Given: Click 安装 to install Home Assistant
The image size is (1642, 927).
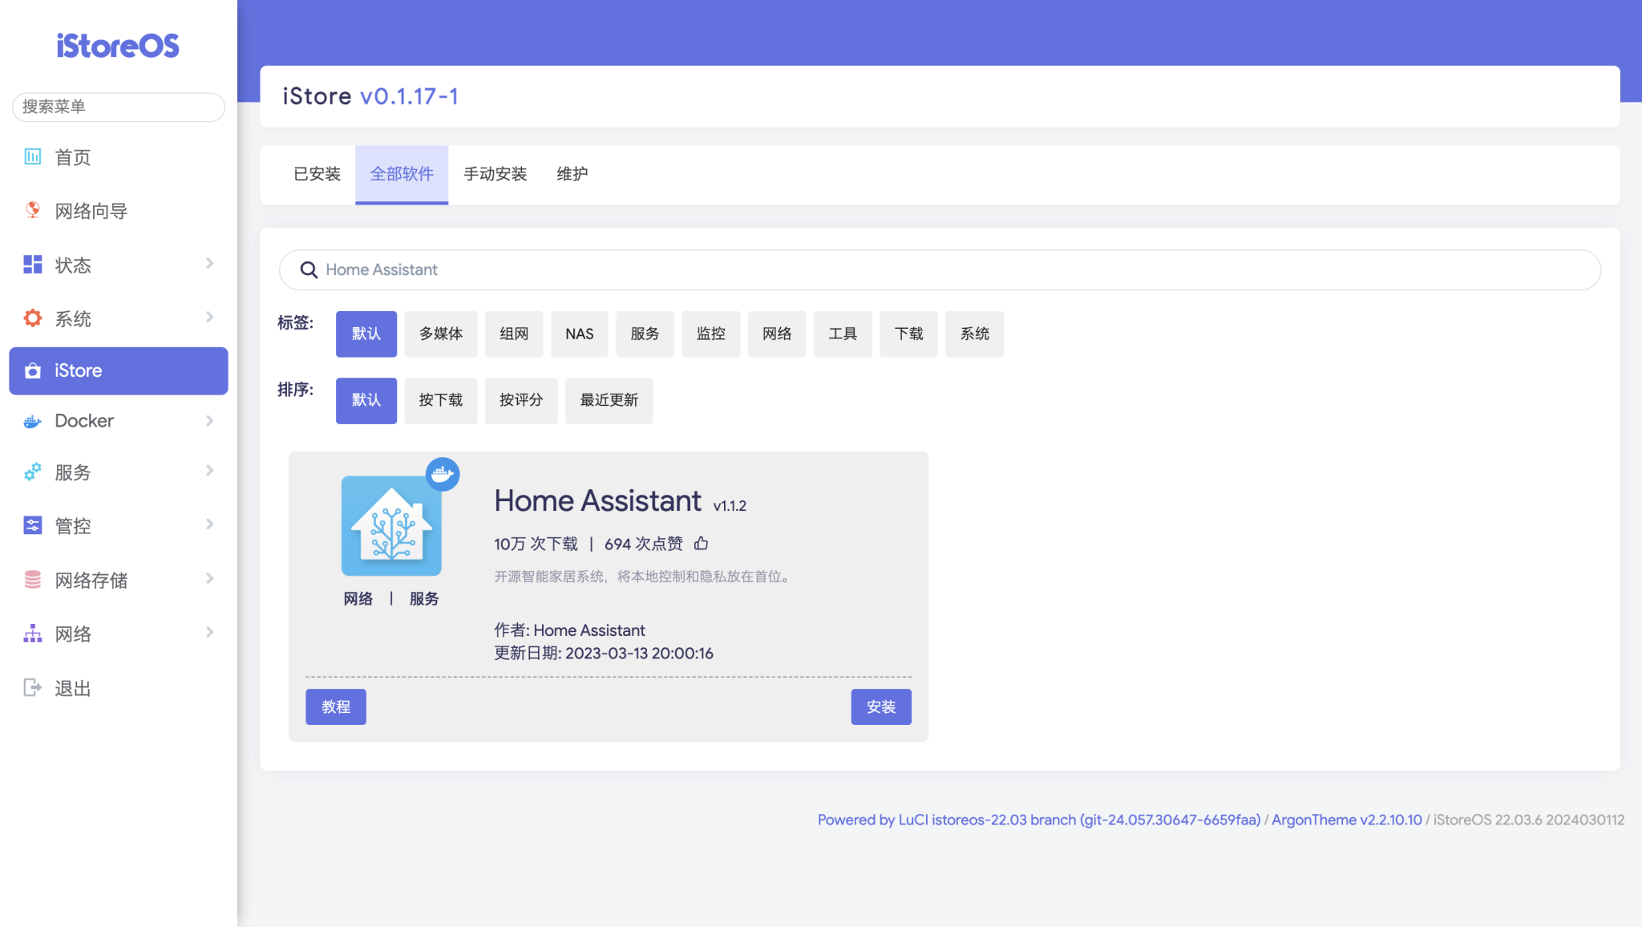Looking at the screenshot, I should (x=880, y=706).
